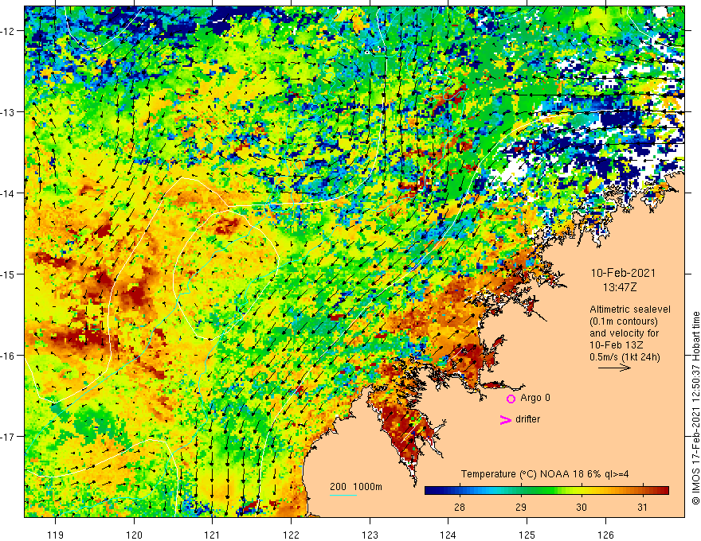701x541 pixels.
Task: Click the temperature color bar at 30°C
Action: click(582, 491)
